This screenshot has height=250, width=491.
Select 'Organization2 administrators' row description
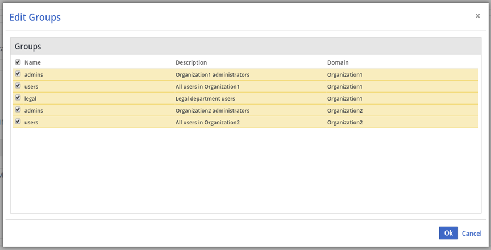[x=213, y=110]
